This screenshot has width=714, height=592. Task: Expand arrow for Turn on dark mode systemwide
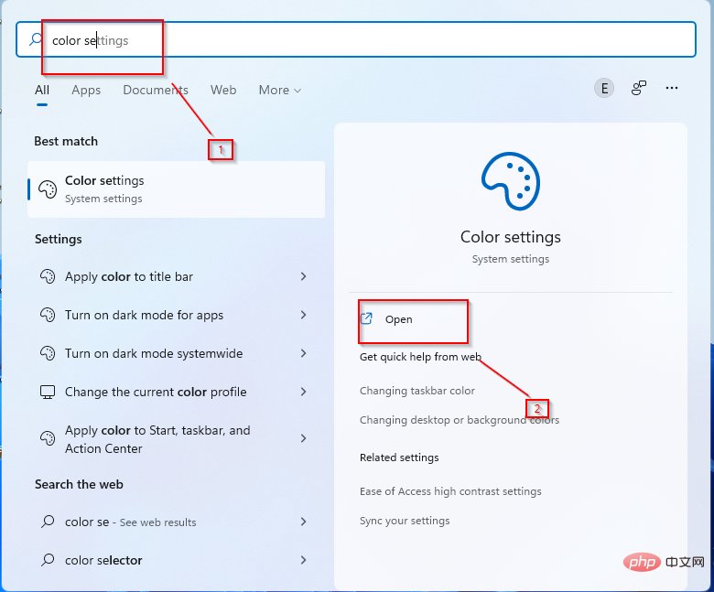303,353
